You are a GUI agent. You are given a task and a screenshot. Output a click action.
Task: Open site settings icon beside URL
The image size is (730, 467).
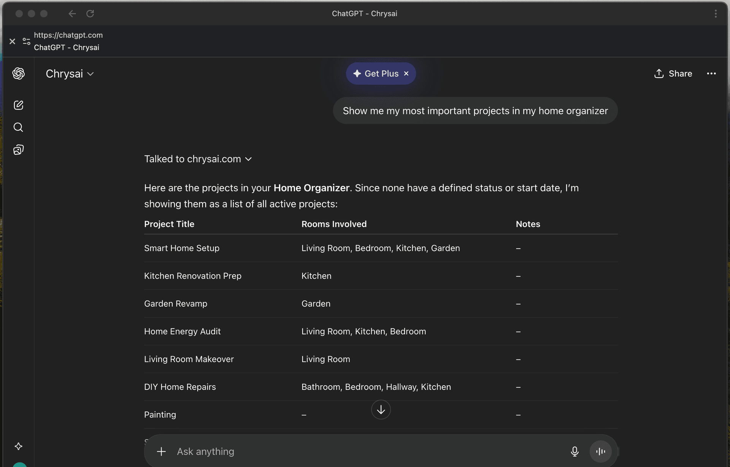point(26,41)
